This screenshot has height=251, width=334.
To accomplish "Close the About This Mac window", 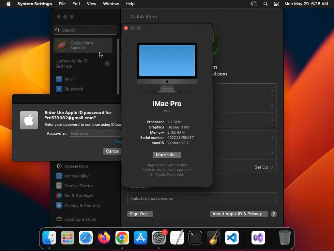I will pos(126,28).
